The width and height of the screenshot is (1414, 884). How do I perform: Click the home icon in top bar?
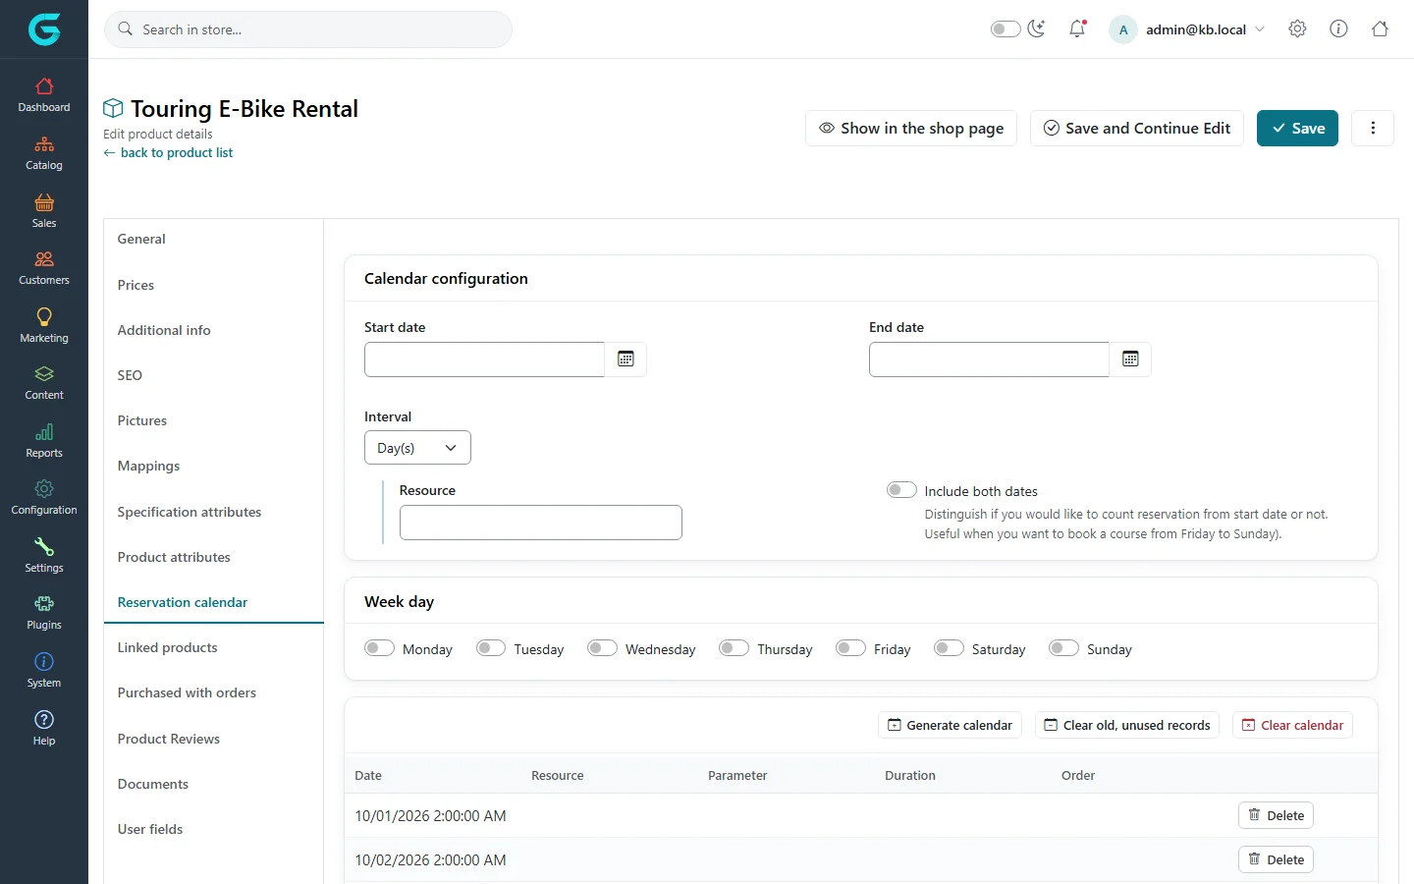coord(1380,29)
